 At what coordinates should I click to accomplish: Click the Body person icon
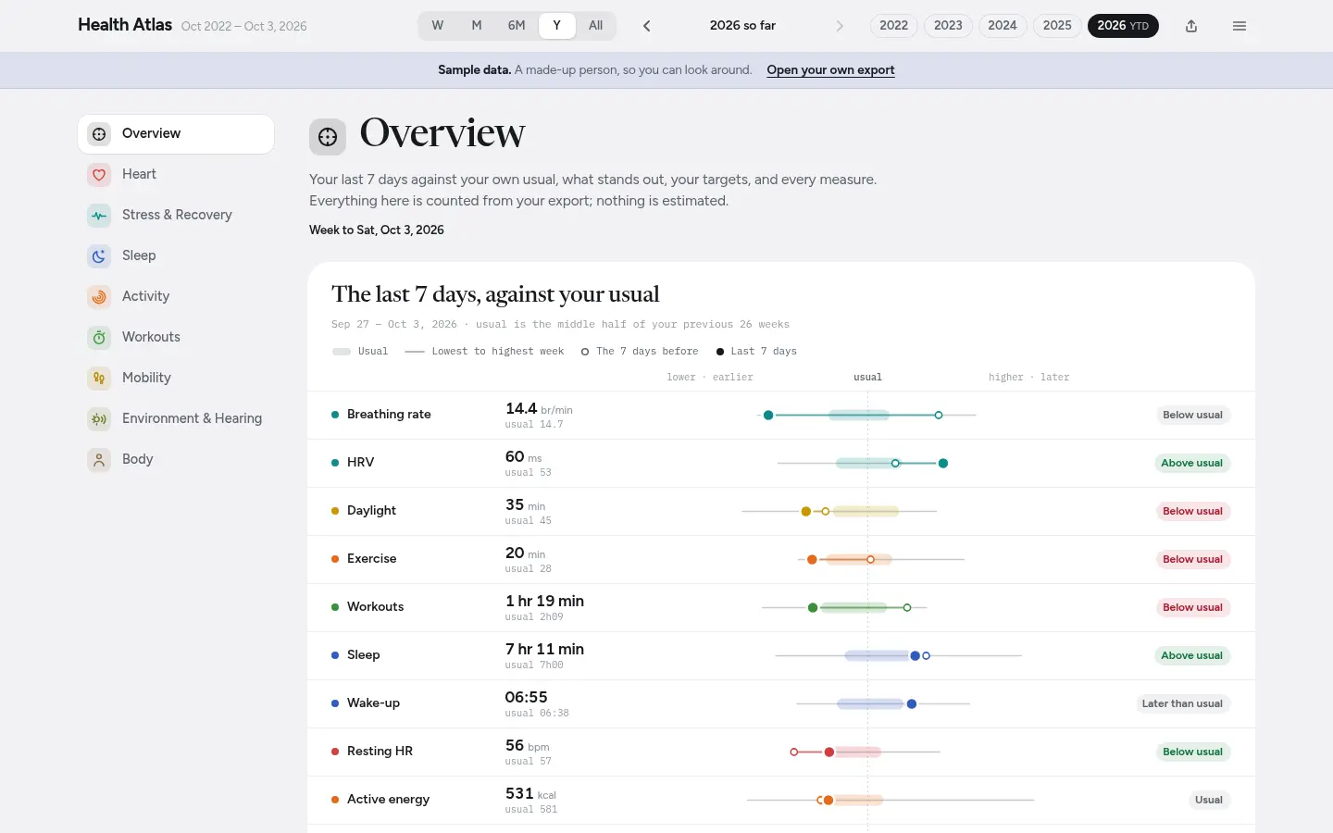click(x=99, y=460)
